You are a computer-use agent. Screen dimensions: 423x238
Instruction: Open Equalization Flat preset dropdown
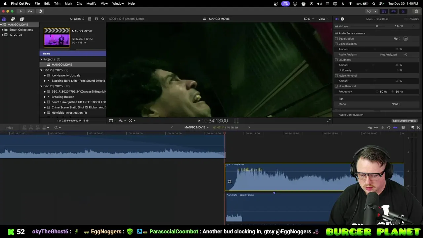tap(397, 39)
